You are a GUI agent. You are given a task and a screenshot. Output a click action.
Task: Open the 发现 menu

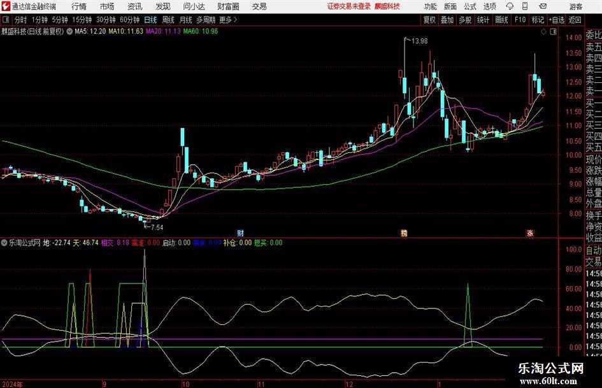[163, 6]
